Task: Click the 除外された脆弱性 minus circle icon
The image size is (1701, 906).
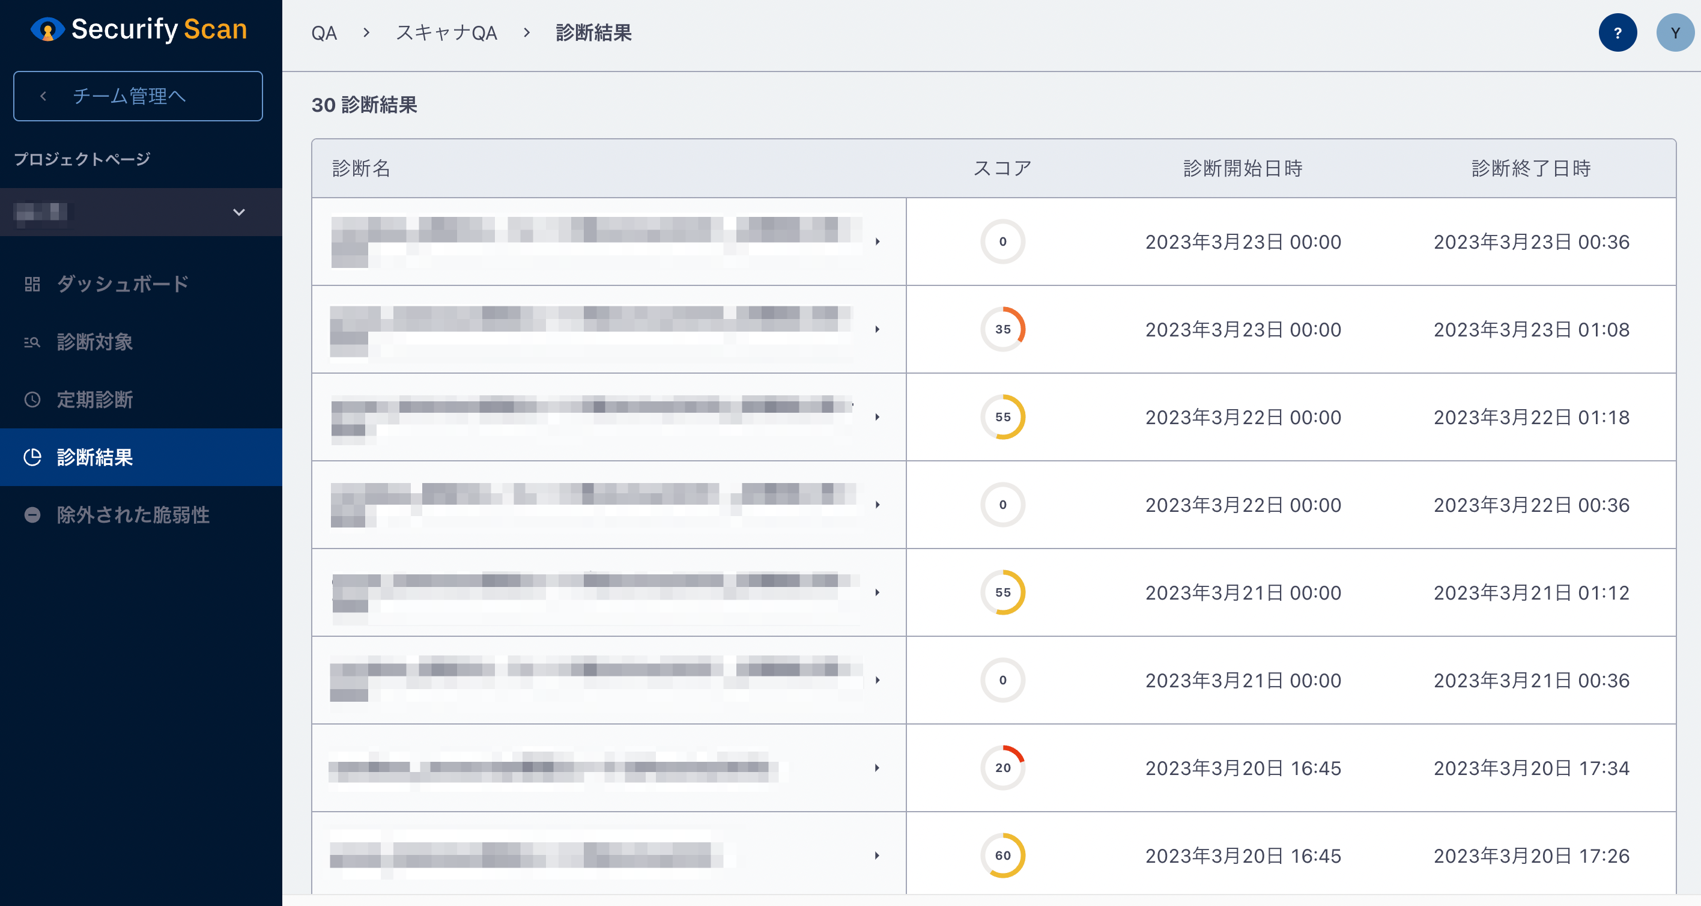Action: click(32, 515)
